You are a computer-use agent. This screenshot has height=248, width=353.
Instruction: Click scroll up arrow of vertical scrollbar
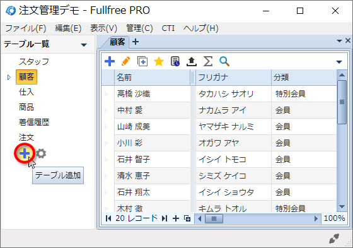pyautogui.click(x=342, y=75)
